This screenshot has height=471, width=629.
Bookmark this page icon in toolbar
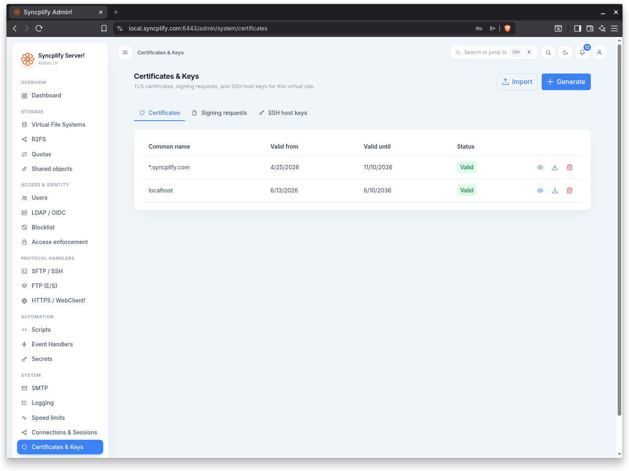pos(104,28)
